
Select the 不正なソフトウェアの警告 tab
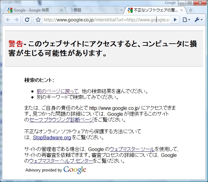[x=155, y=10]
